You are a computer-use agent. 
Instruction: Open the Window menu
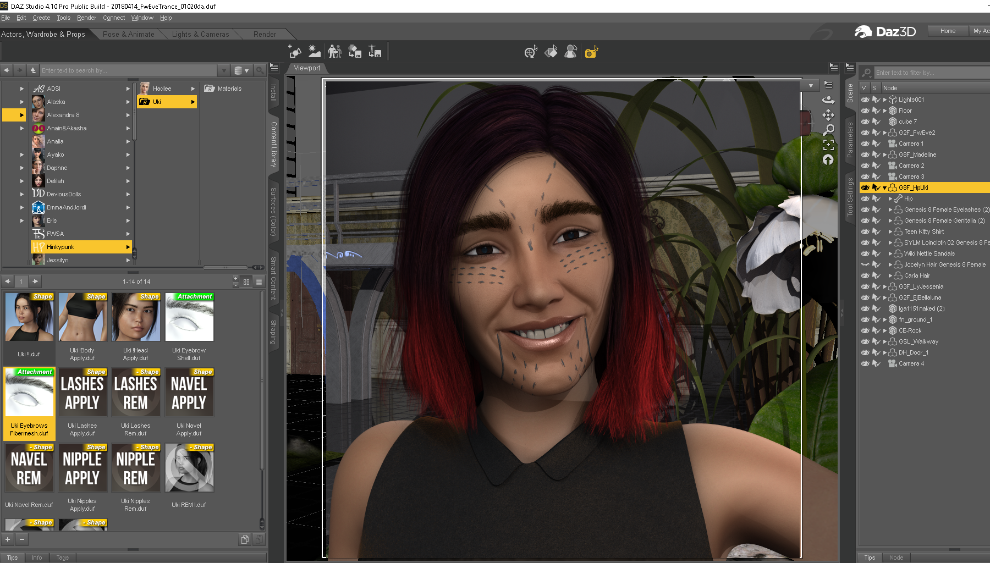[x=142, y=18]
